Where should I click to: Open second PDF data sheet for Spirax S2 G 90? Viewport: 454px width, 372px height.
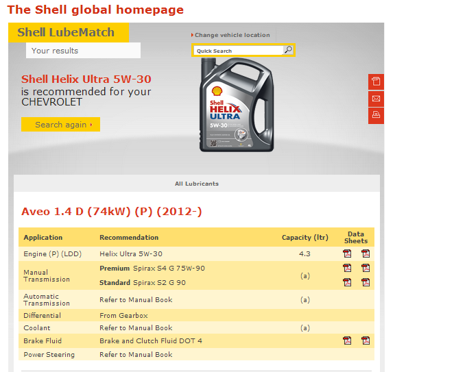click(x=366, y=282)
